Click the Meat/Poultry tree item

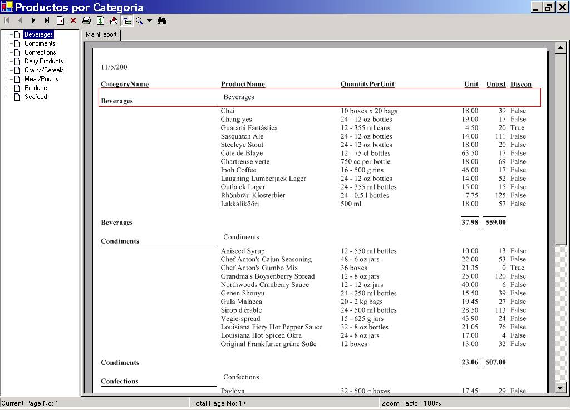pos(41,79)
